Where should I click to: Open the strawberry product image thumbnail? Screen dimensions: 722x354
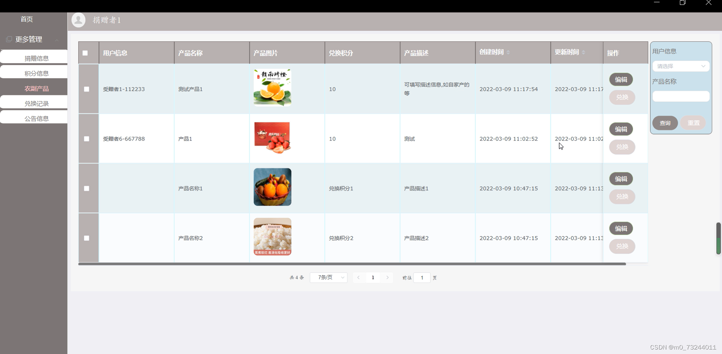(272, 138)
